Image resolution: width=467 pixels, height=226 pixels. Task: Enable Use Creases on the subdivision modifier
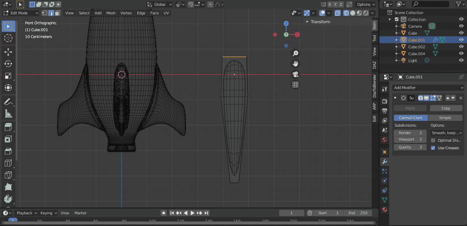coord(434,148)
